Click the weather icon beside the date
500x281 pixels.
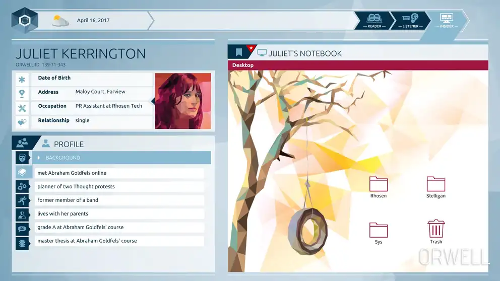click(60, 21)
